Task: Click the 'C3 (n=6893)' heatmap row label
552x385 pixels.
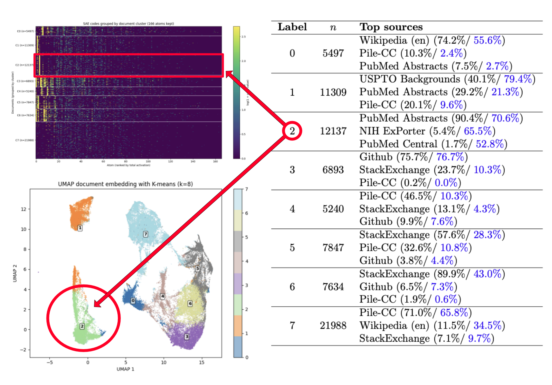Action: [25, 81]
